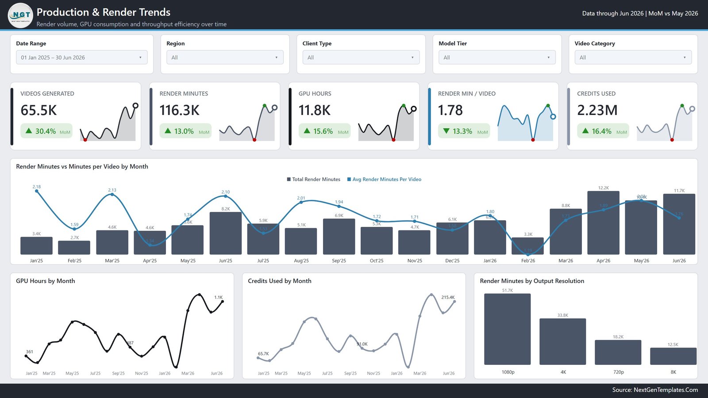
Task: Click the red low-point dot on Credits Used sparkline
Action: pos(672,140)
